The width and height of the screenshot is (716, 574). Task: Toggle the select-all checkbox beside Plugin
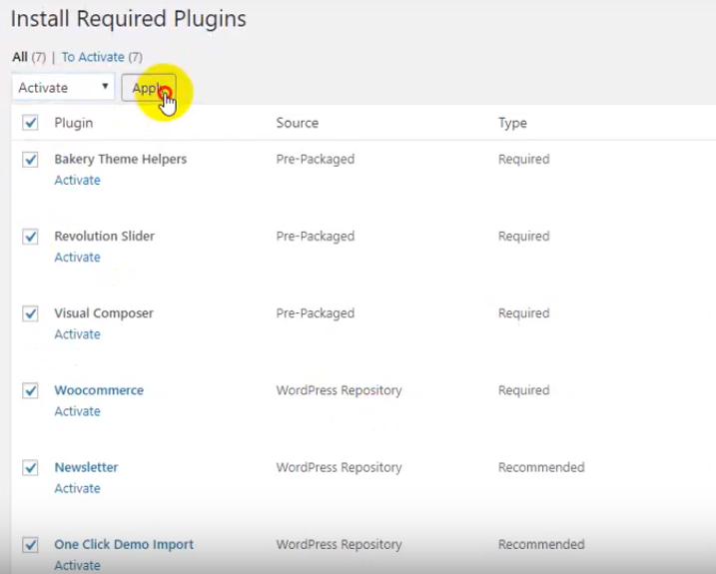click(30, 123)
